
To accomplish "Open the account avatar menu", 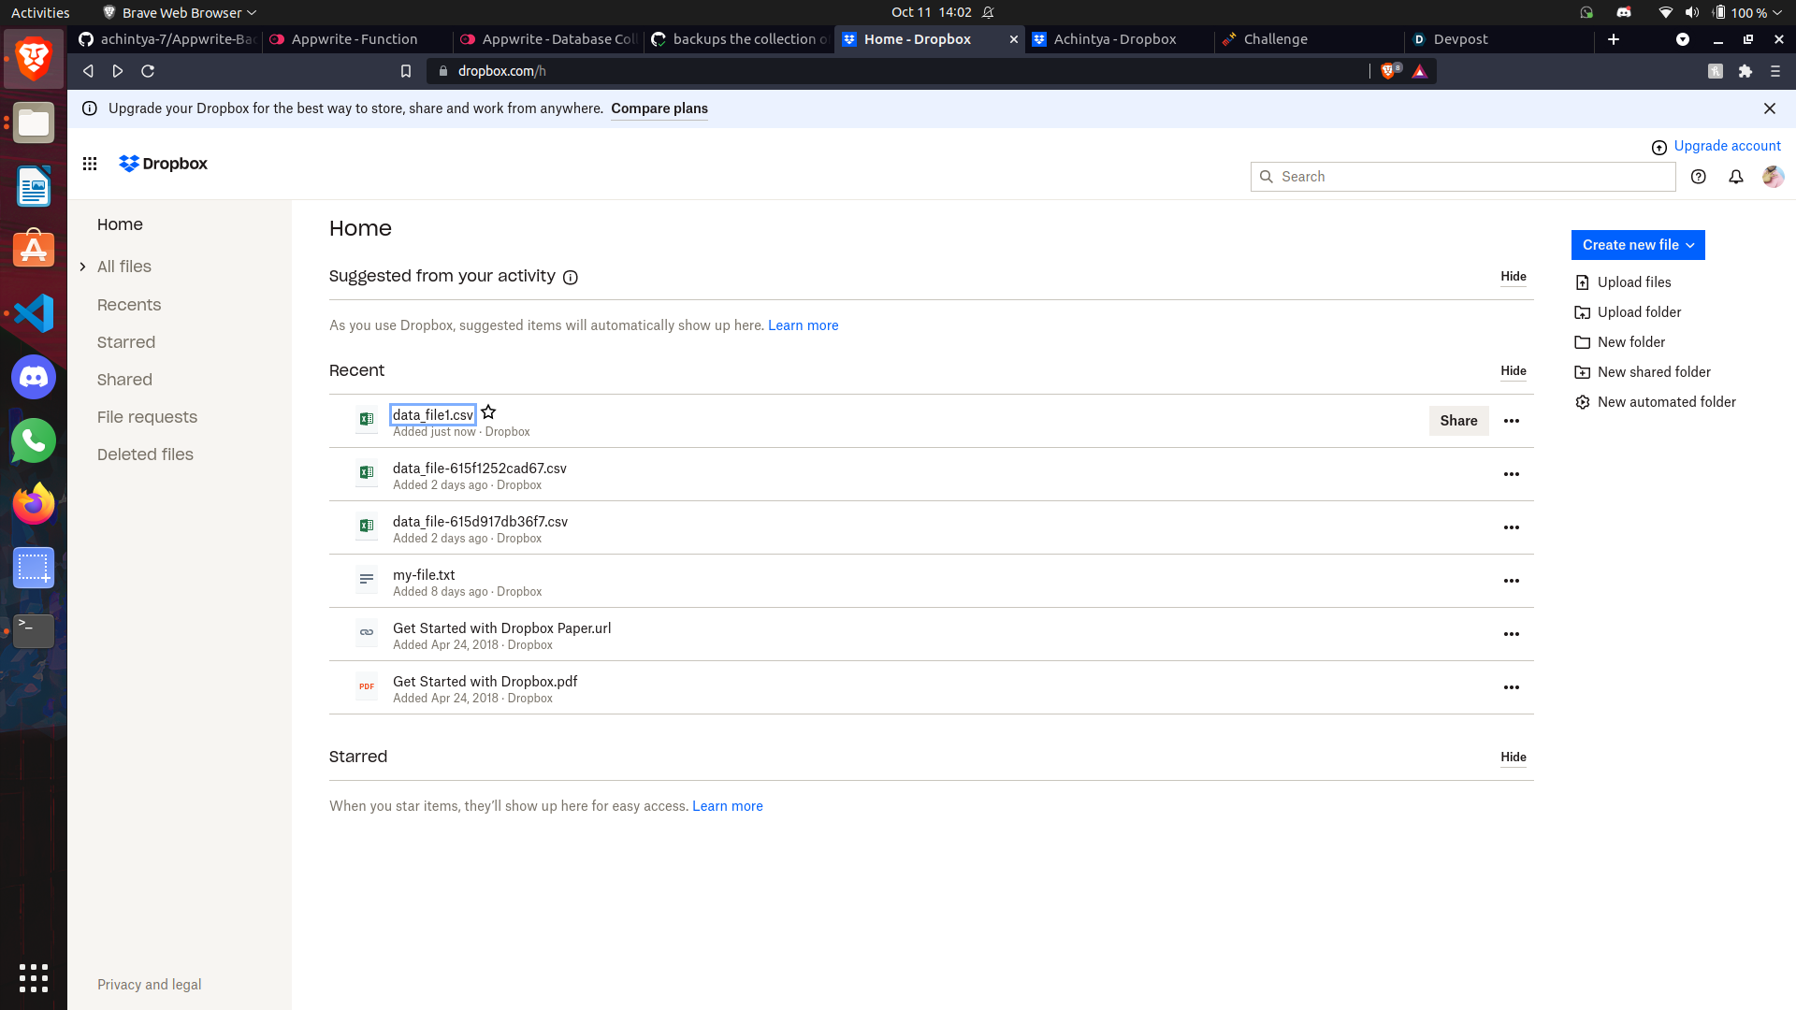I will tap(1773, 177).
